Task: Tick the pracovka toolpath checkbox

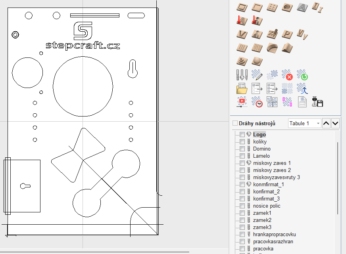Action: pyautogui.click(x=242, y=249)
